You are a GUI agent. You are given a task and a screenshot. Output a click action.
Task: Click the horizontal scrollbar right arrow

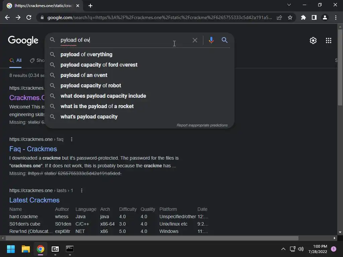[335, 238]
